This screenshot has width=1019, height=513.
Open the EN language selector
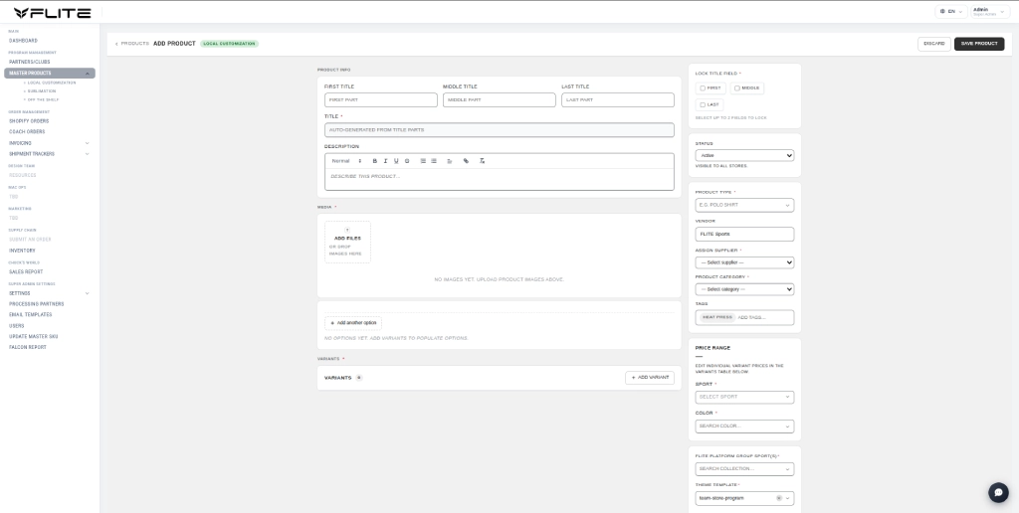click(x=951, y=12)
